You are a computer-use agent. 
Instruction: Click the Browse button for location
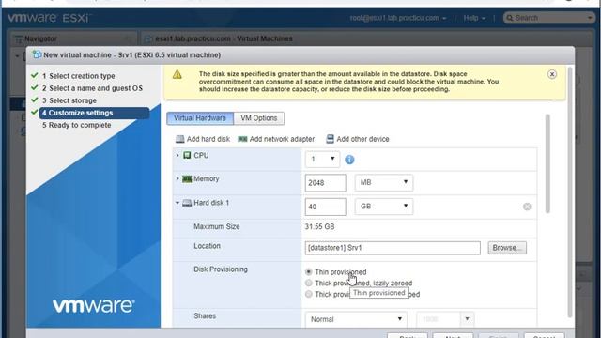coord(507,248)
